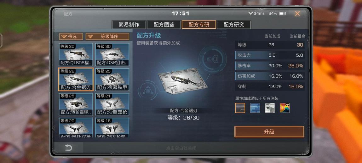Click the back arrow icon
The height and width of the screenshot is (163, 362).
point(68,148)
